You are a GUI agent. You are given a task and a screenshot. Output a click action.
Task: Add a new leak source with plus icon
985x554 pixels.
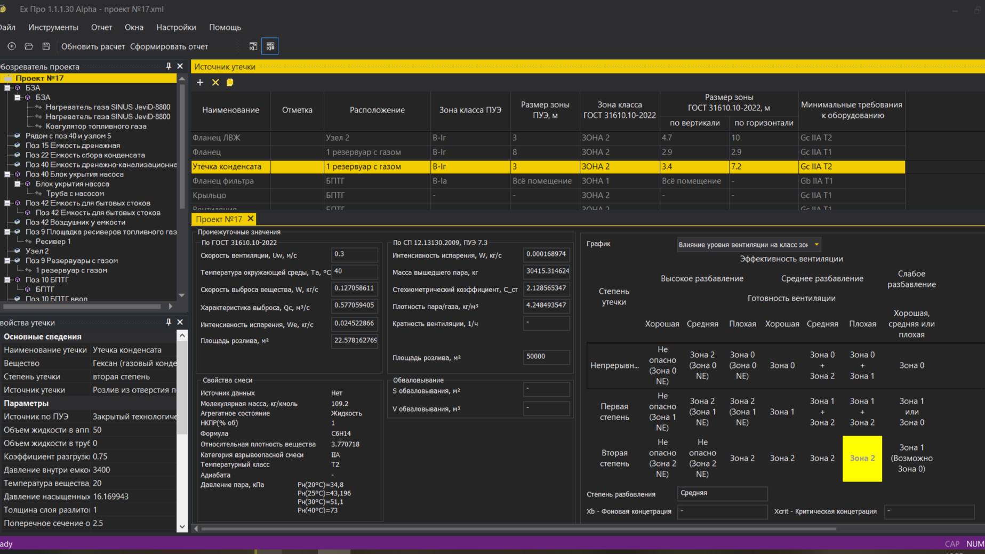[200, 82]
